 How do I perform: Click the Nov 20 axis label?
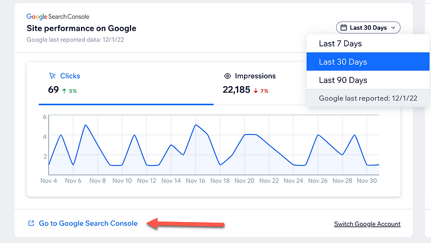point(245,181)
